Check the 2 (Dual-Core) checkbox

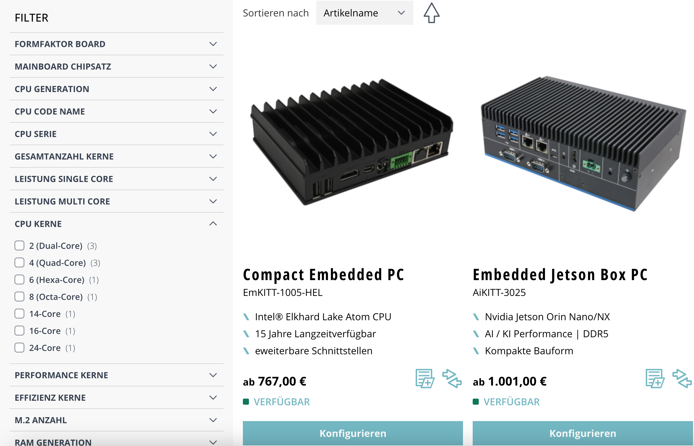[x=20, y=245]
